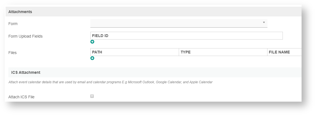The height and width of the screenshot is (115, 315).
Task: Click the Form field label
Action: [x=13, y=24]
